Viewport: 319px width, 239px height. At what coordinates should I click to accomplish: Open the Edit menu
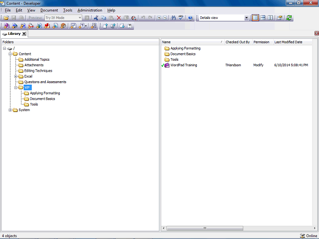point(19,10)
